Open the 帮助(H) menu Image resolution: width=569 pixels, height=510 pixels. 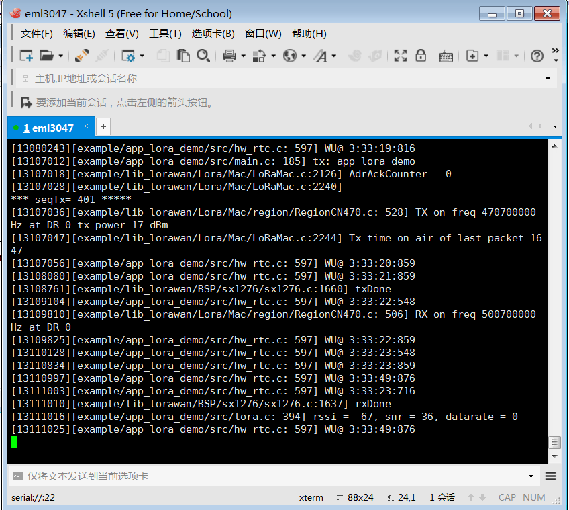(x=309, y=34)
